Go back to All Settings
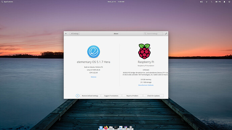 point(74,34)
